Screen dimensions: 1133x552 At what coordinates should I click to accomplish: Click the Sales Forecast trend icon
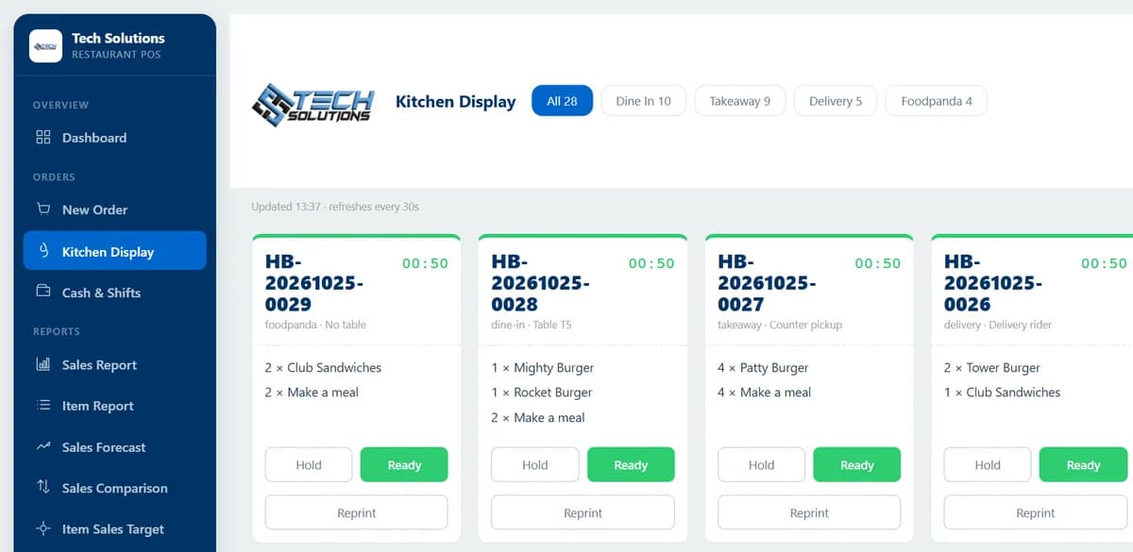[43, 446]
